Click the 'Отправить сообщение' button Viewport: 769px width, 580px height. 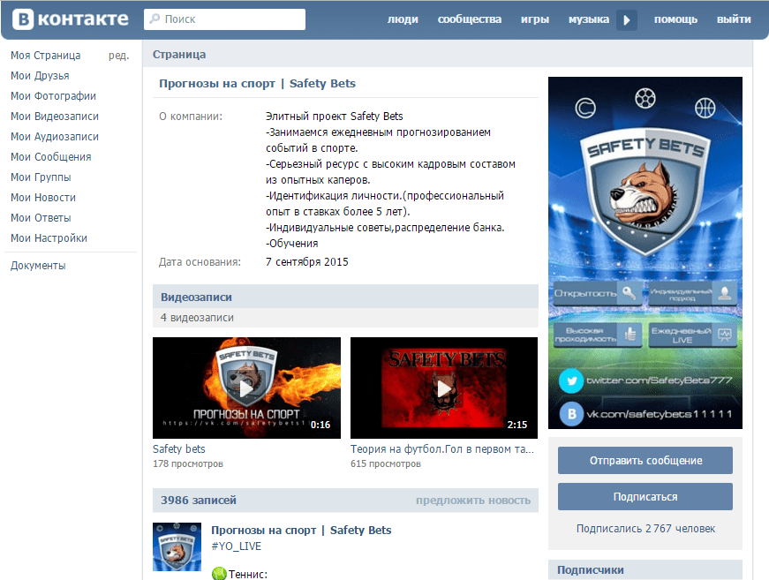tap(645, 460)
